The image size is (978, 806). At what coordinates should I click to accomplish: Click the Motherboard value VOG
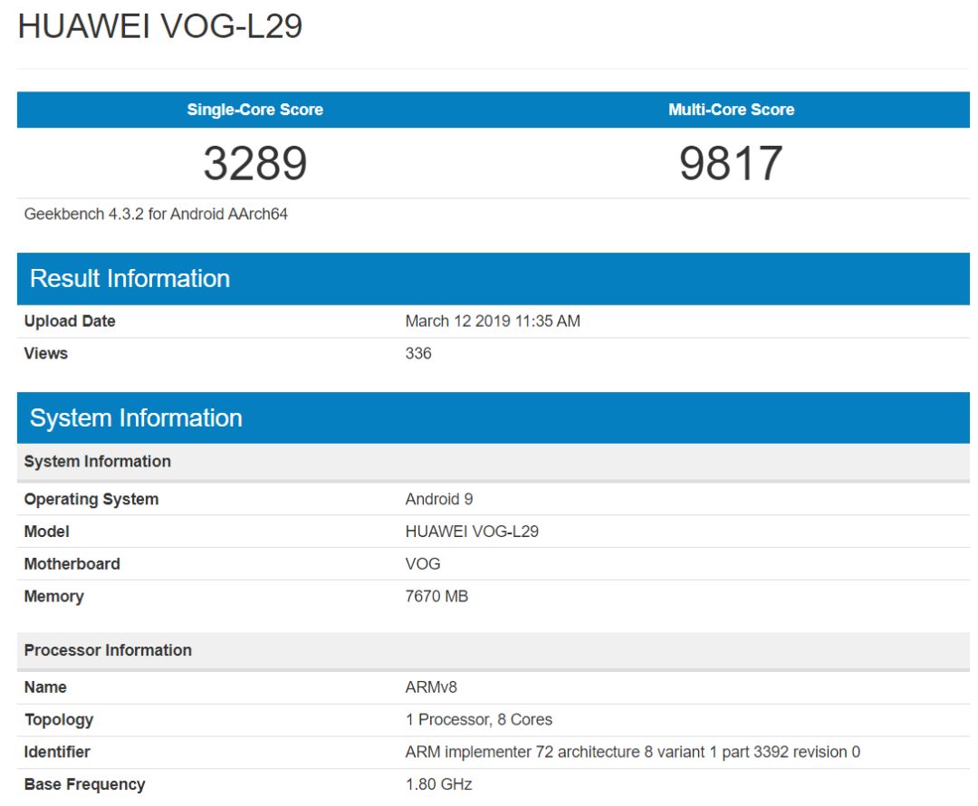tap(423, 563)
